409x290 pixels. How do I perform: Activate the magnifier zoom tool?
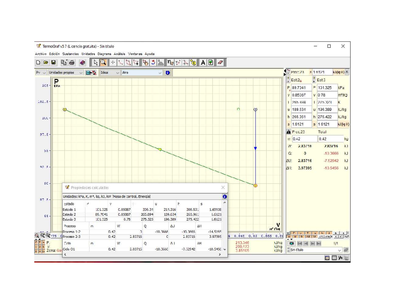pyautogui.click(x=103, y=63)
